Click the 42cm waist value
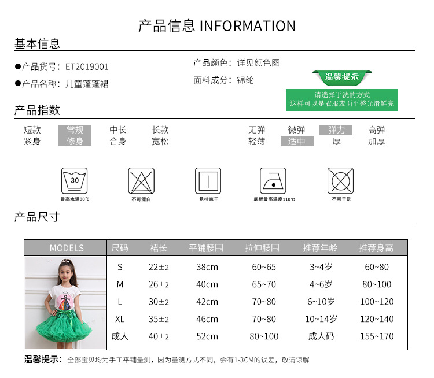The height and width of the screenshot is (378, 434). point(207,302)
